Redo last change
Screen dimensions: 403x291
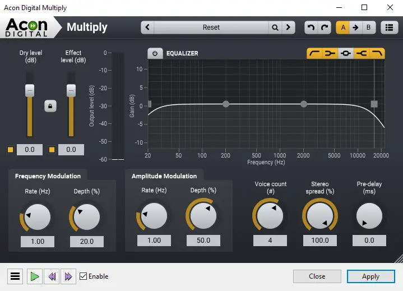(325, 27)
